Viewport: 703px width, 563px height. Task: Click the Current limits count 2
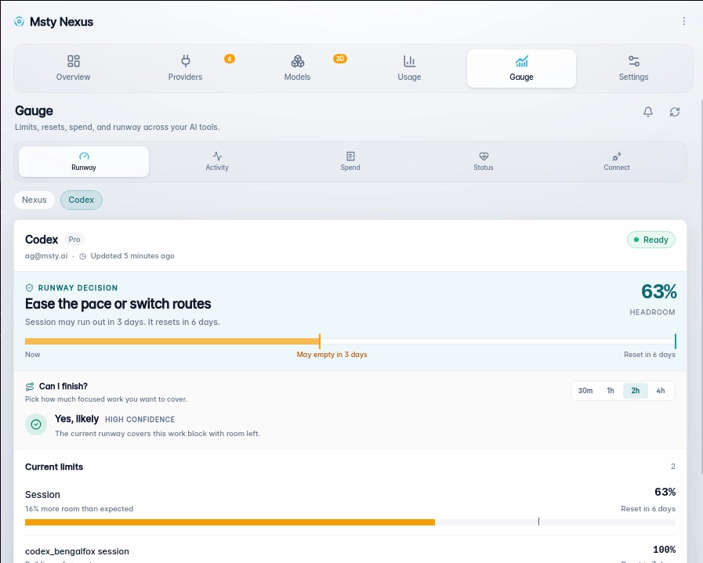[673, 466]
